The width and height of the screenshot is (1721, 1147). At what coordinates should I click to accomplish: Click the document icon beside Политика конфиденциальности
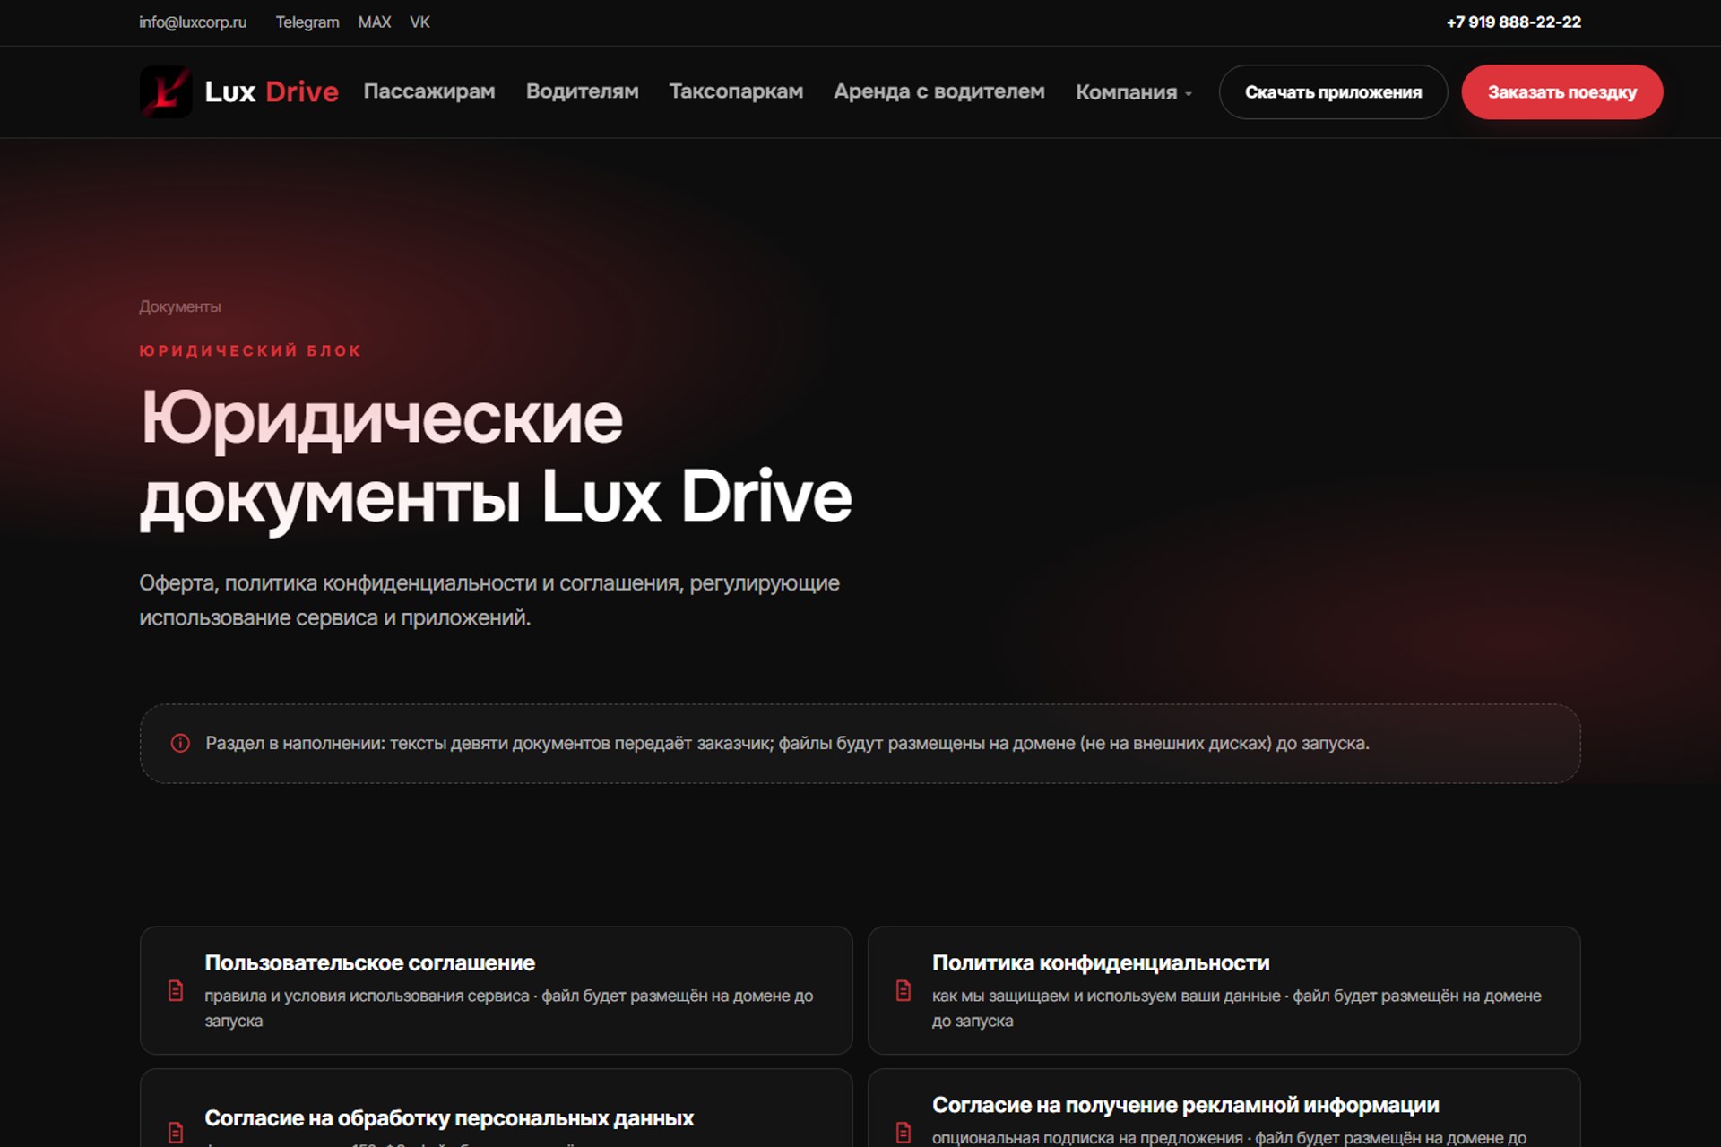(904, 990)
